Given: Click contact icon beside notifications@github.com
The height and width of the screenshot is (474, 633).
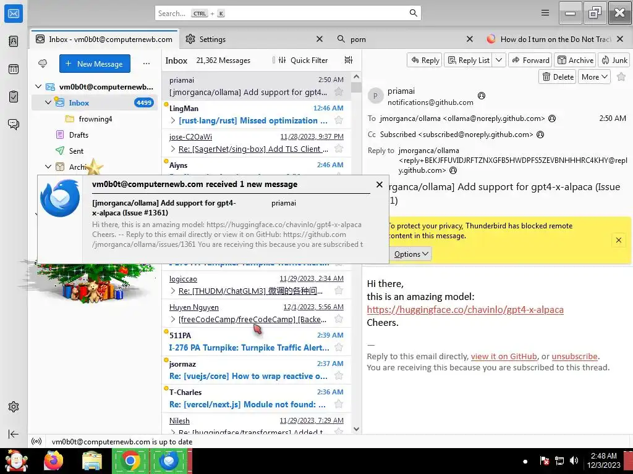Looking at the screenshot, I should [481, 96].
